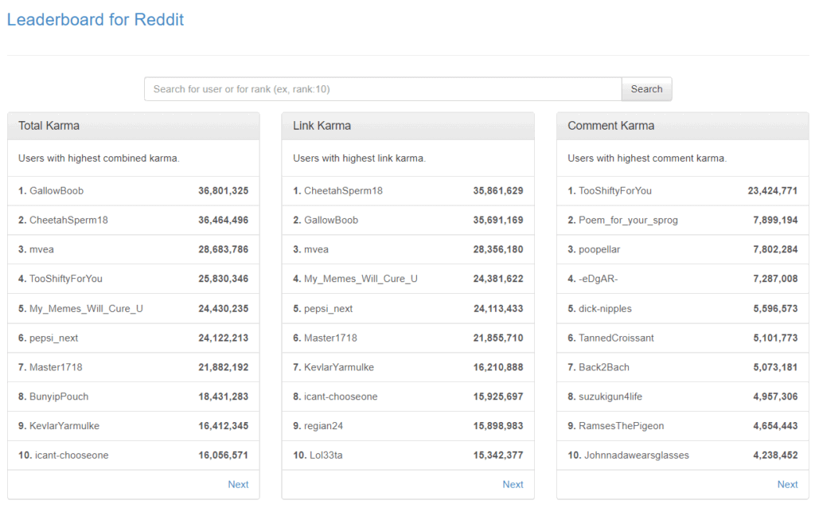Select Poem_for_your_sprog in Comment Karma
Image resolution: width=815 pixels, height=508 pixels.
coord(628,220)
